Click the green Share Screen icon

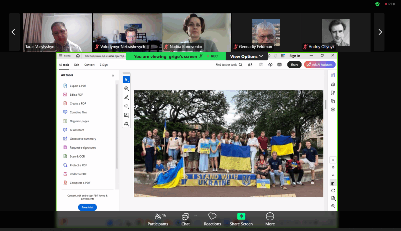[x=241, y=216]
